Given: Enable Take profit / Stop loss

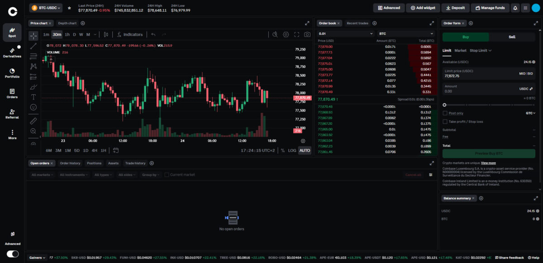Looking at the screenshot, I should coord(445,122).
